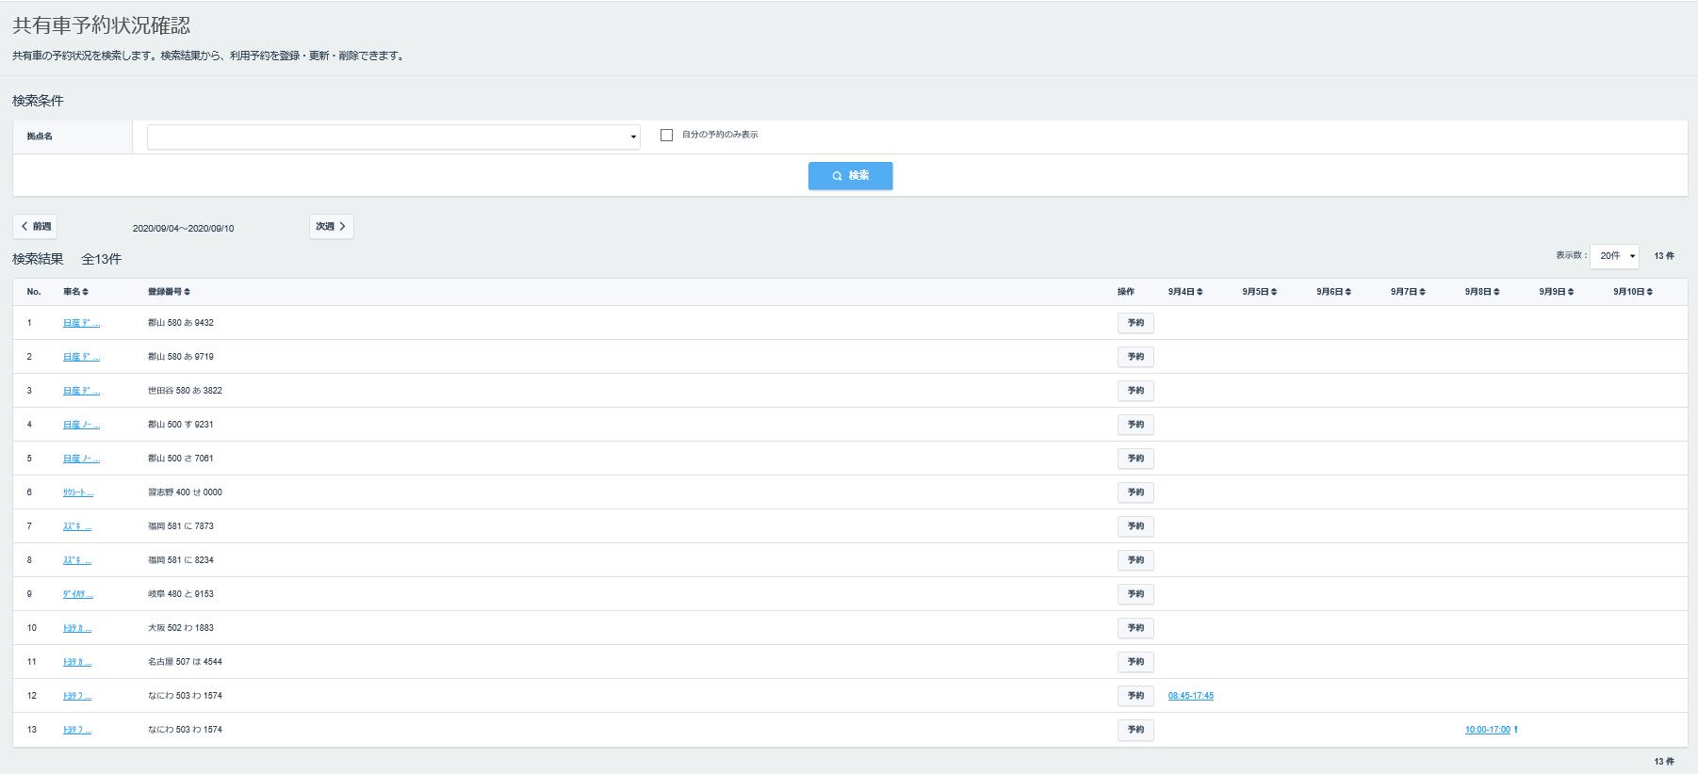Sort by the 9月10日 column
The height and width of the screenshot is (774, 1698).
(1633, 292)
